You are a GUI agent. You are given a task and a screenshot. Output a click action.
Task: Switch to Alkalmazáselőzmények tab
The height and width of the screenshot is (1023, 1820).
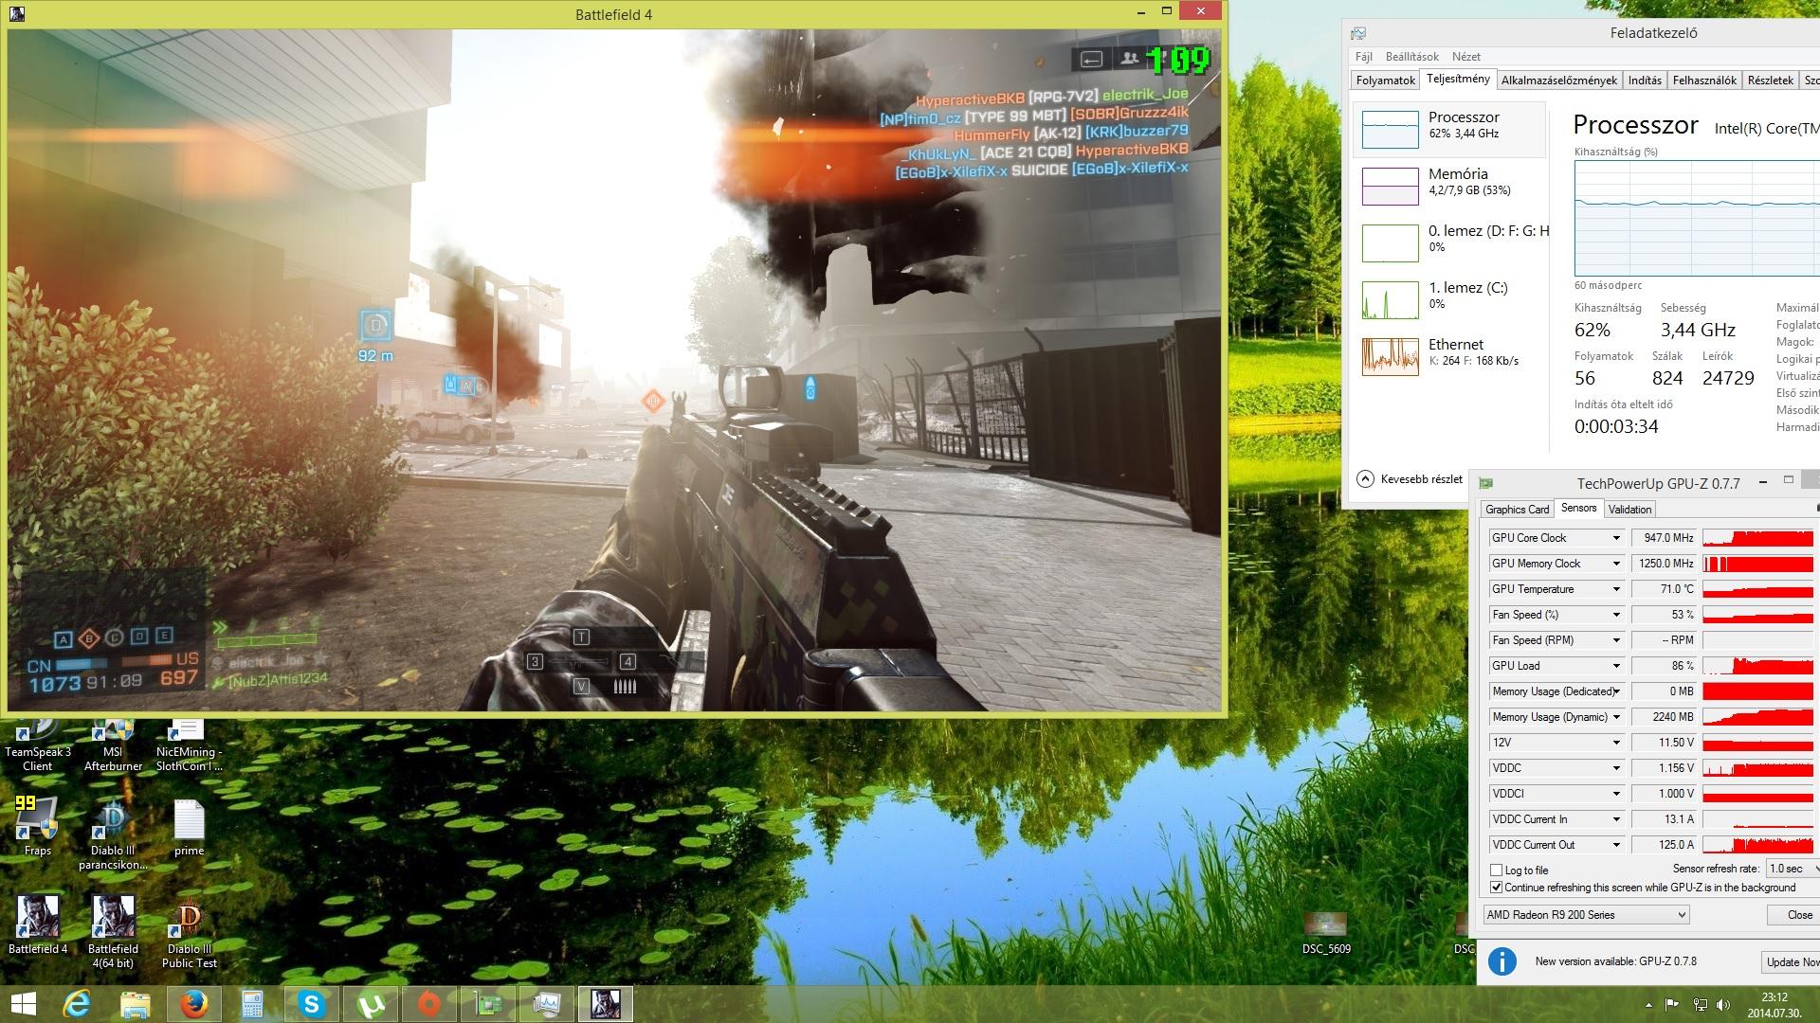point(1558,81)
